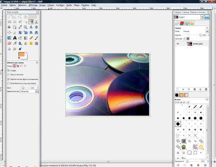Select the Crop tool

(15, 32)
